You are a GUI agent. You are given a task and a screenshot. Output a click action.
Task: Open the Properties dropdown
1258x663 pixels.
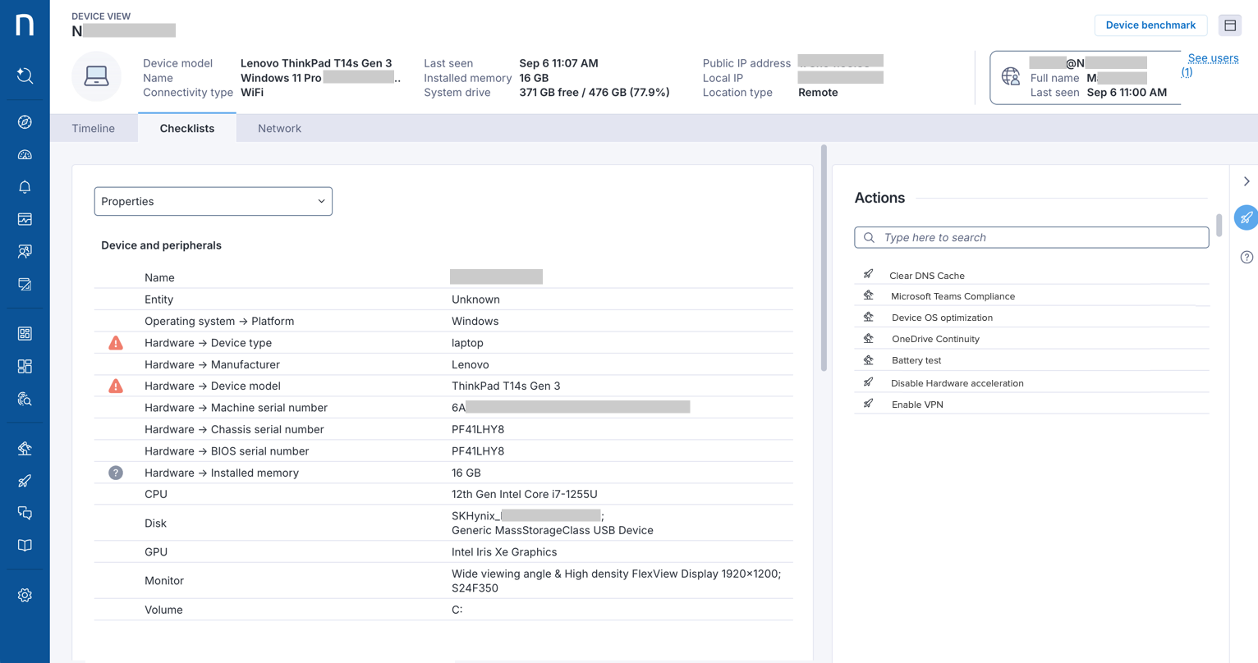(213, 201)
